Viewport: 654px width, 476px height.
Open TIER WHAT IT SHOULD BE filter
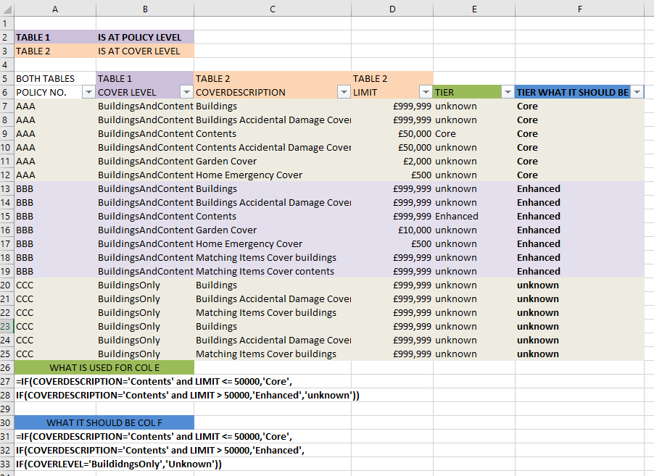tap(637, 92)
